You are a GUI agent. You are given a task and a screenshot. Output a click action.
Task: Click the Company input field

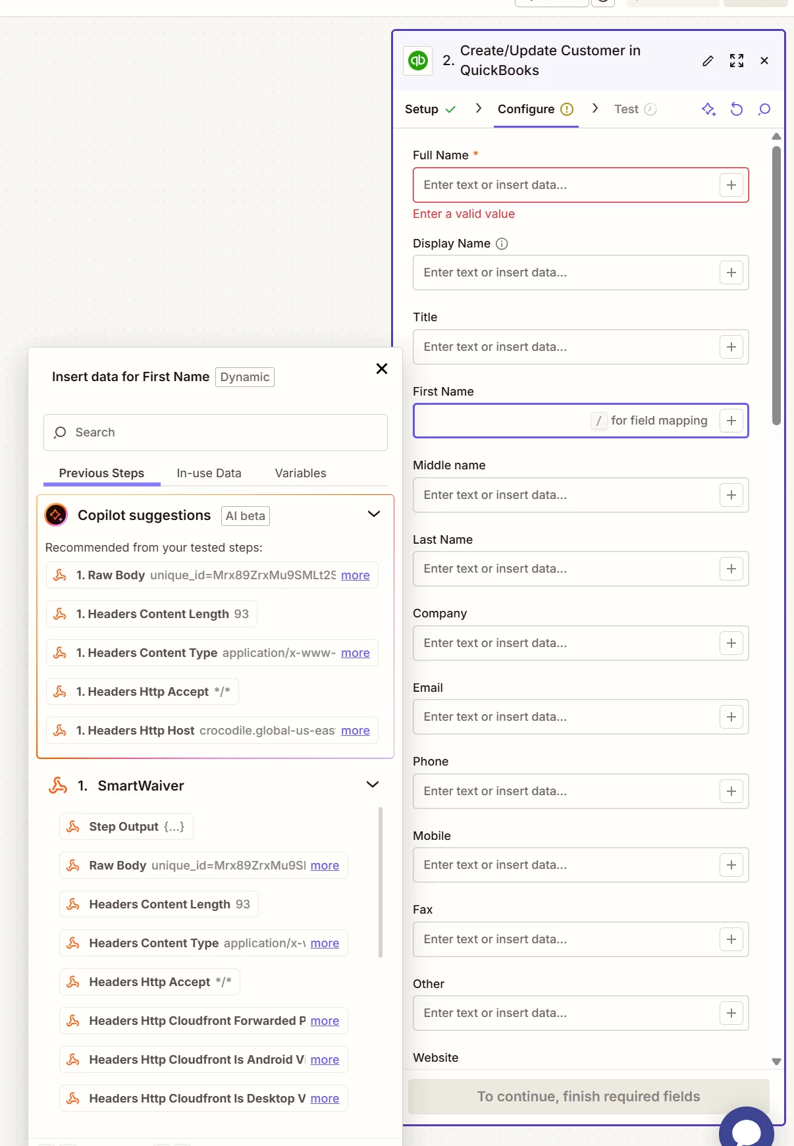[x=581, y=643]
